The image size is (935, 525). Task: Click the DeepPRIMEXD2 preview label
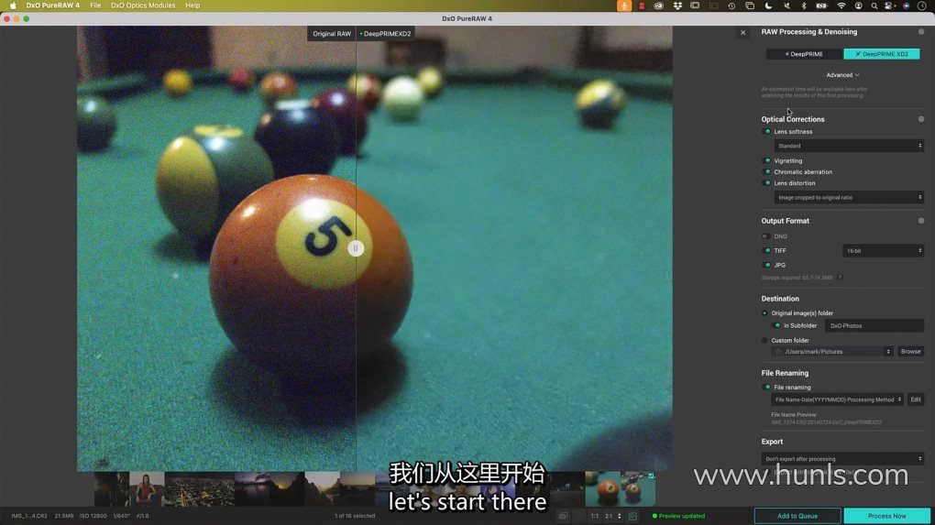(x=386, y=34)
